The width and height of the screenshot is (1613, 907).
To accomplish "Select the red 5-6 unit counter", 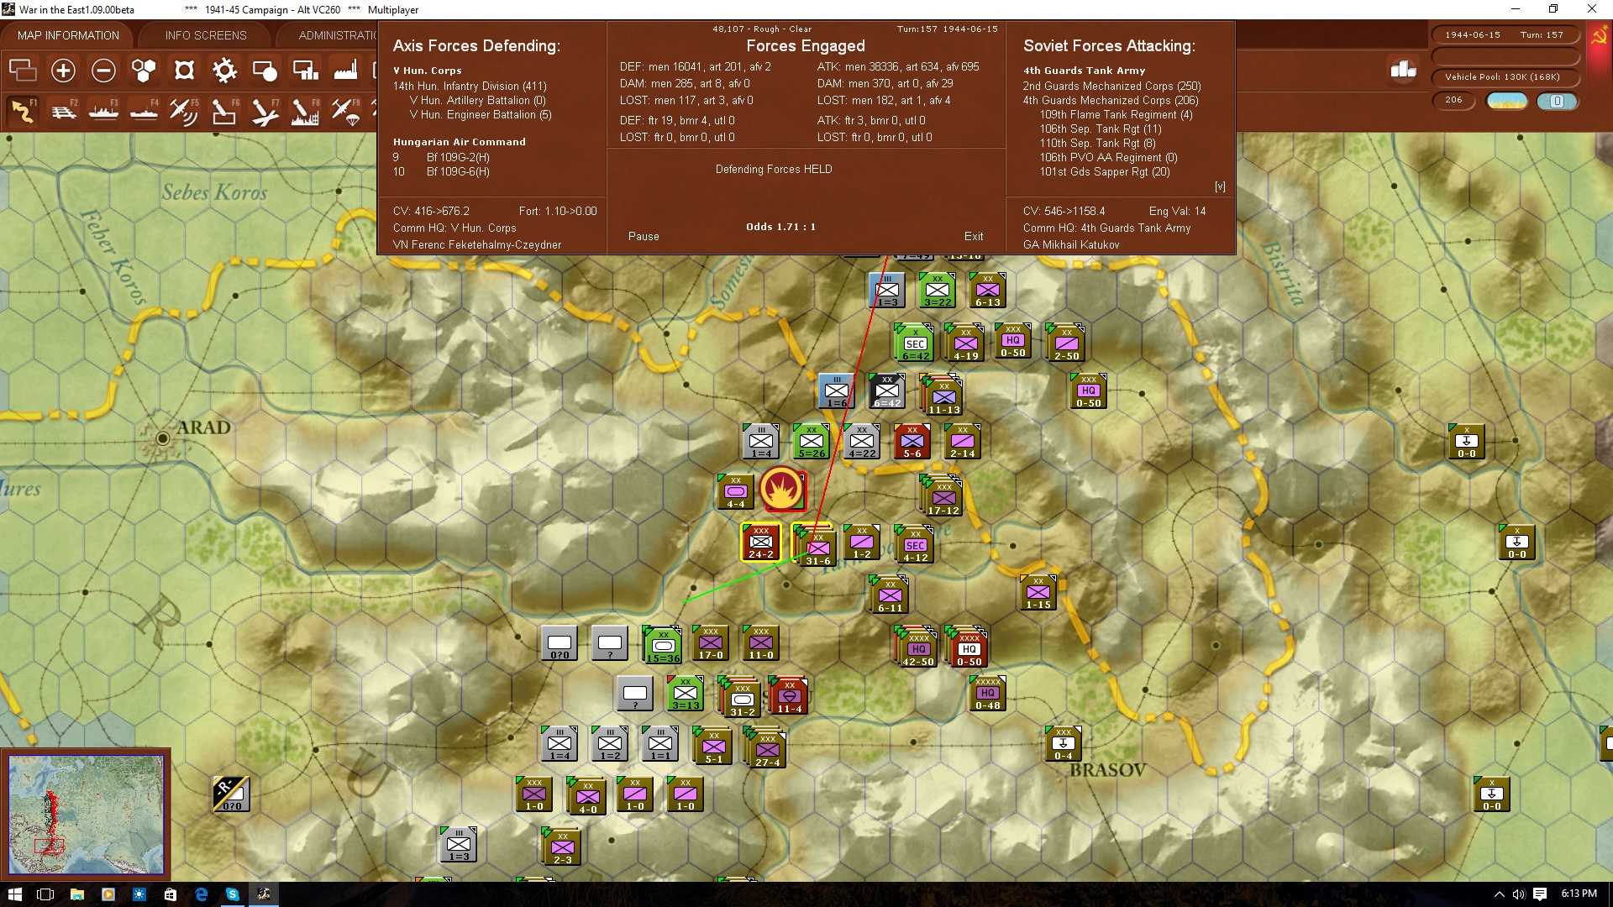I will coord(912,442).
